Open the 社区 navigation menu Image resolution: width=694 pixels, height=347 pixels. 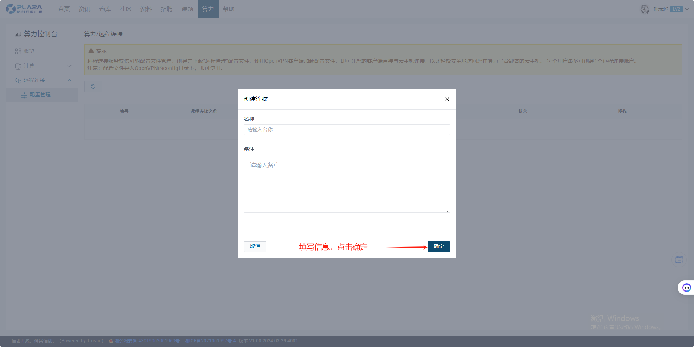(126, 9)
